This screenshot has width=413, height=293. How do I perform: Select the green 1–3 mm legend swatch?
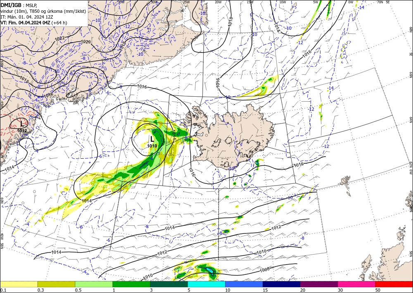(x=131, y=284)
